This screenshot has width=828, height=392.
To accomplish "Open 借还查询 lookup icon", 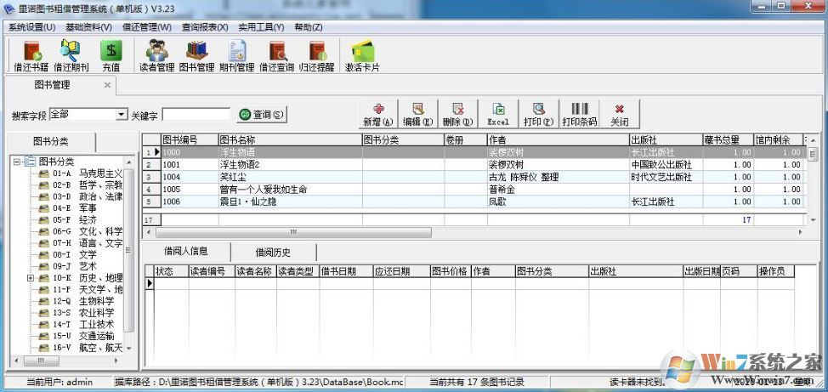I will [x=276, y=56].
